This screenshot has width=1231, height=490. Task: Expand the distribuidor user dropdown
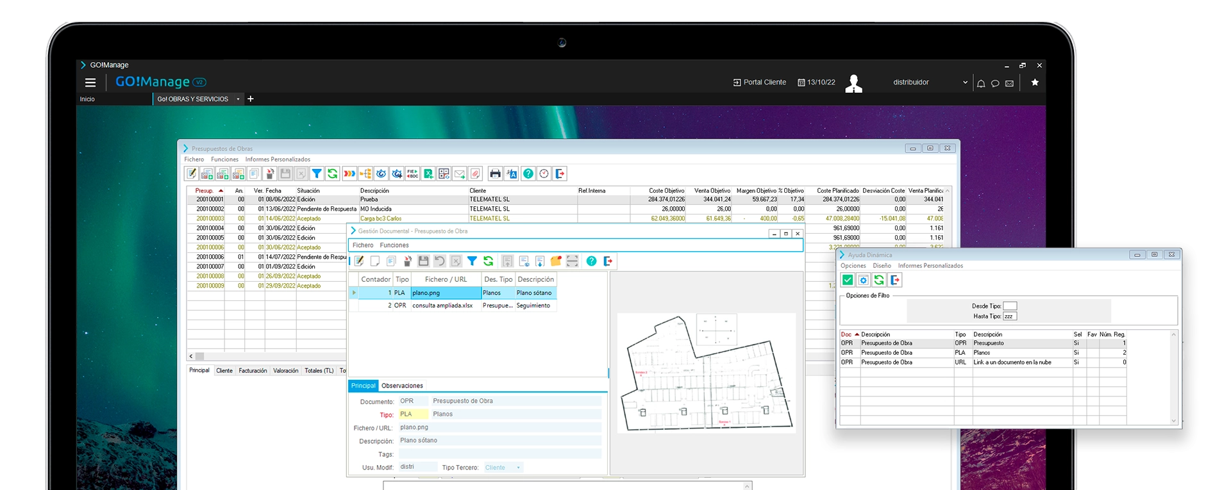pyautogui.click(x=965, y=82)
